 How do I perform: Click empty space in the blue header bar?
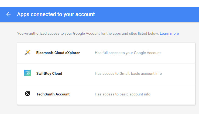pyautogui.click(x=148, y=14)
